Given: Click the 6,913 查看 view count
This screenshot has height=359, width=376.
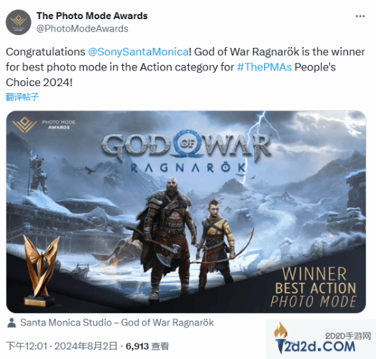Looking at the screenshot, I should pos(148,346).
